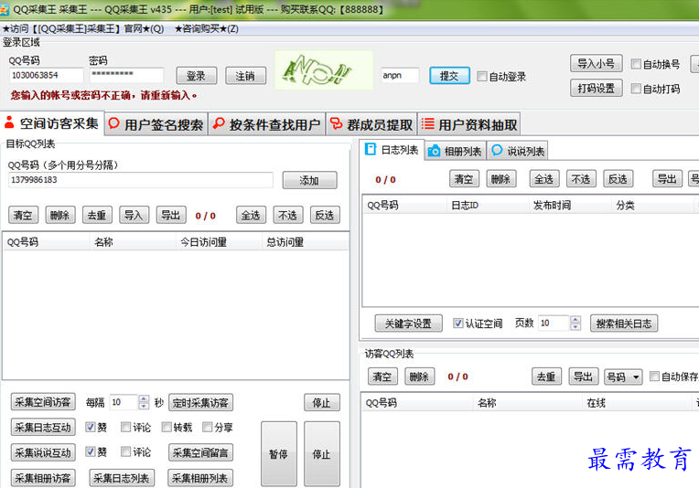
Task: Submit the captcha with 提交
Action: pyautogui.click(x=449, y=76)
